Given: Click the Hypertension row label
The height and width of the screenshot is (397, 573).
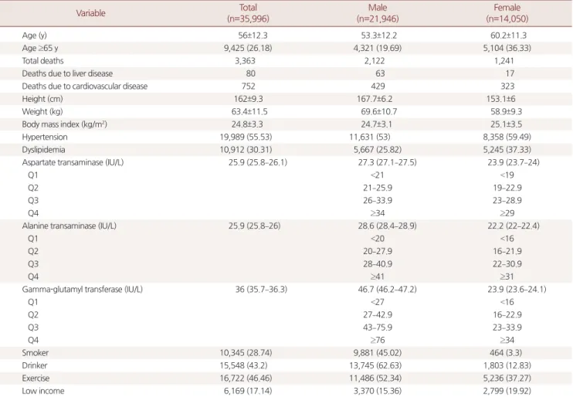Looking at the screenshot, I should pyautogui.click(x=45, y=137).
